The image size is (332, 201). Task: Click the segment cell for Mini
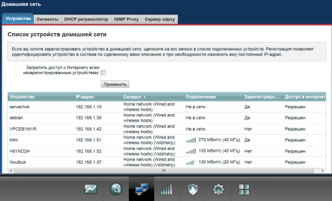point(149,140)
